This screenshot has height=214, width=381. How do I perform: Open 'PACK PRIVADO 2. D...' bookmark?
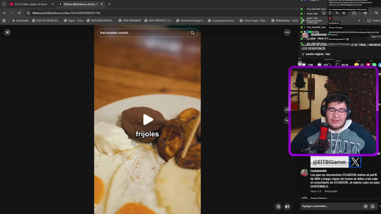click(x=158, y=21)
